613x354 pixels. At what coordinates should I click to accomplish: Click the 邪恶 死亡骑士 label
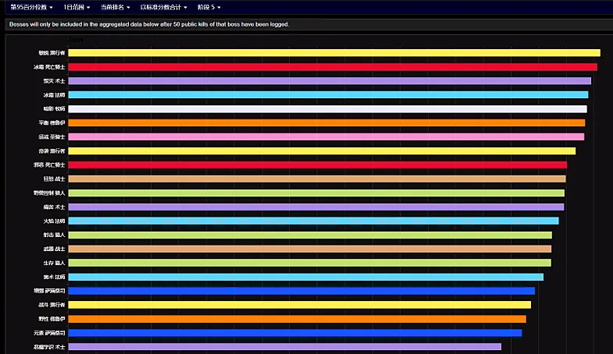tap(49, 165)
